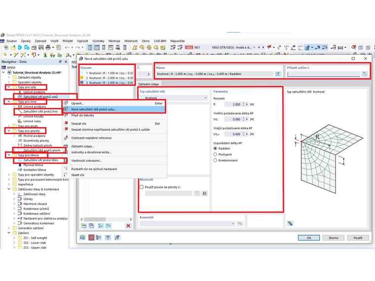
Task: Collapse the Typy pro uzly tree node
Action: pyautogui.click(x=9, y=87)
